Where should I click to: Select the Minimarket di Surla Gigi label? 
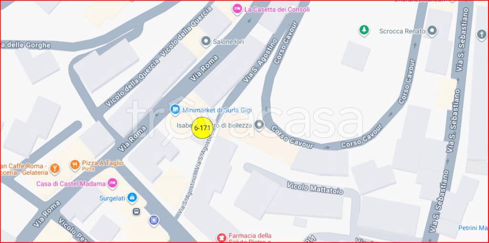point(217,110)
